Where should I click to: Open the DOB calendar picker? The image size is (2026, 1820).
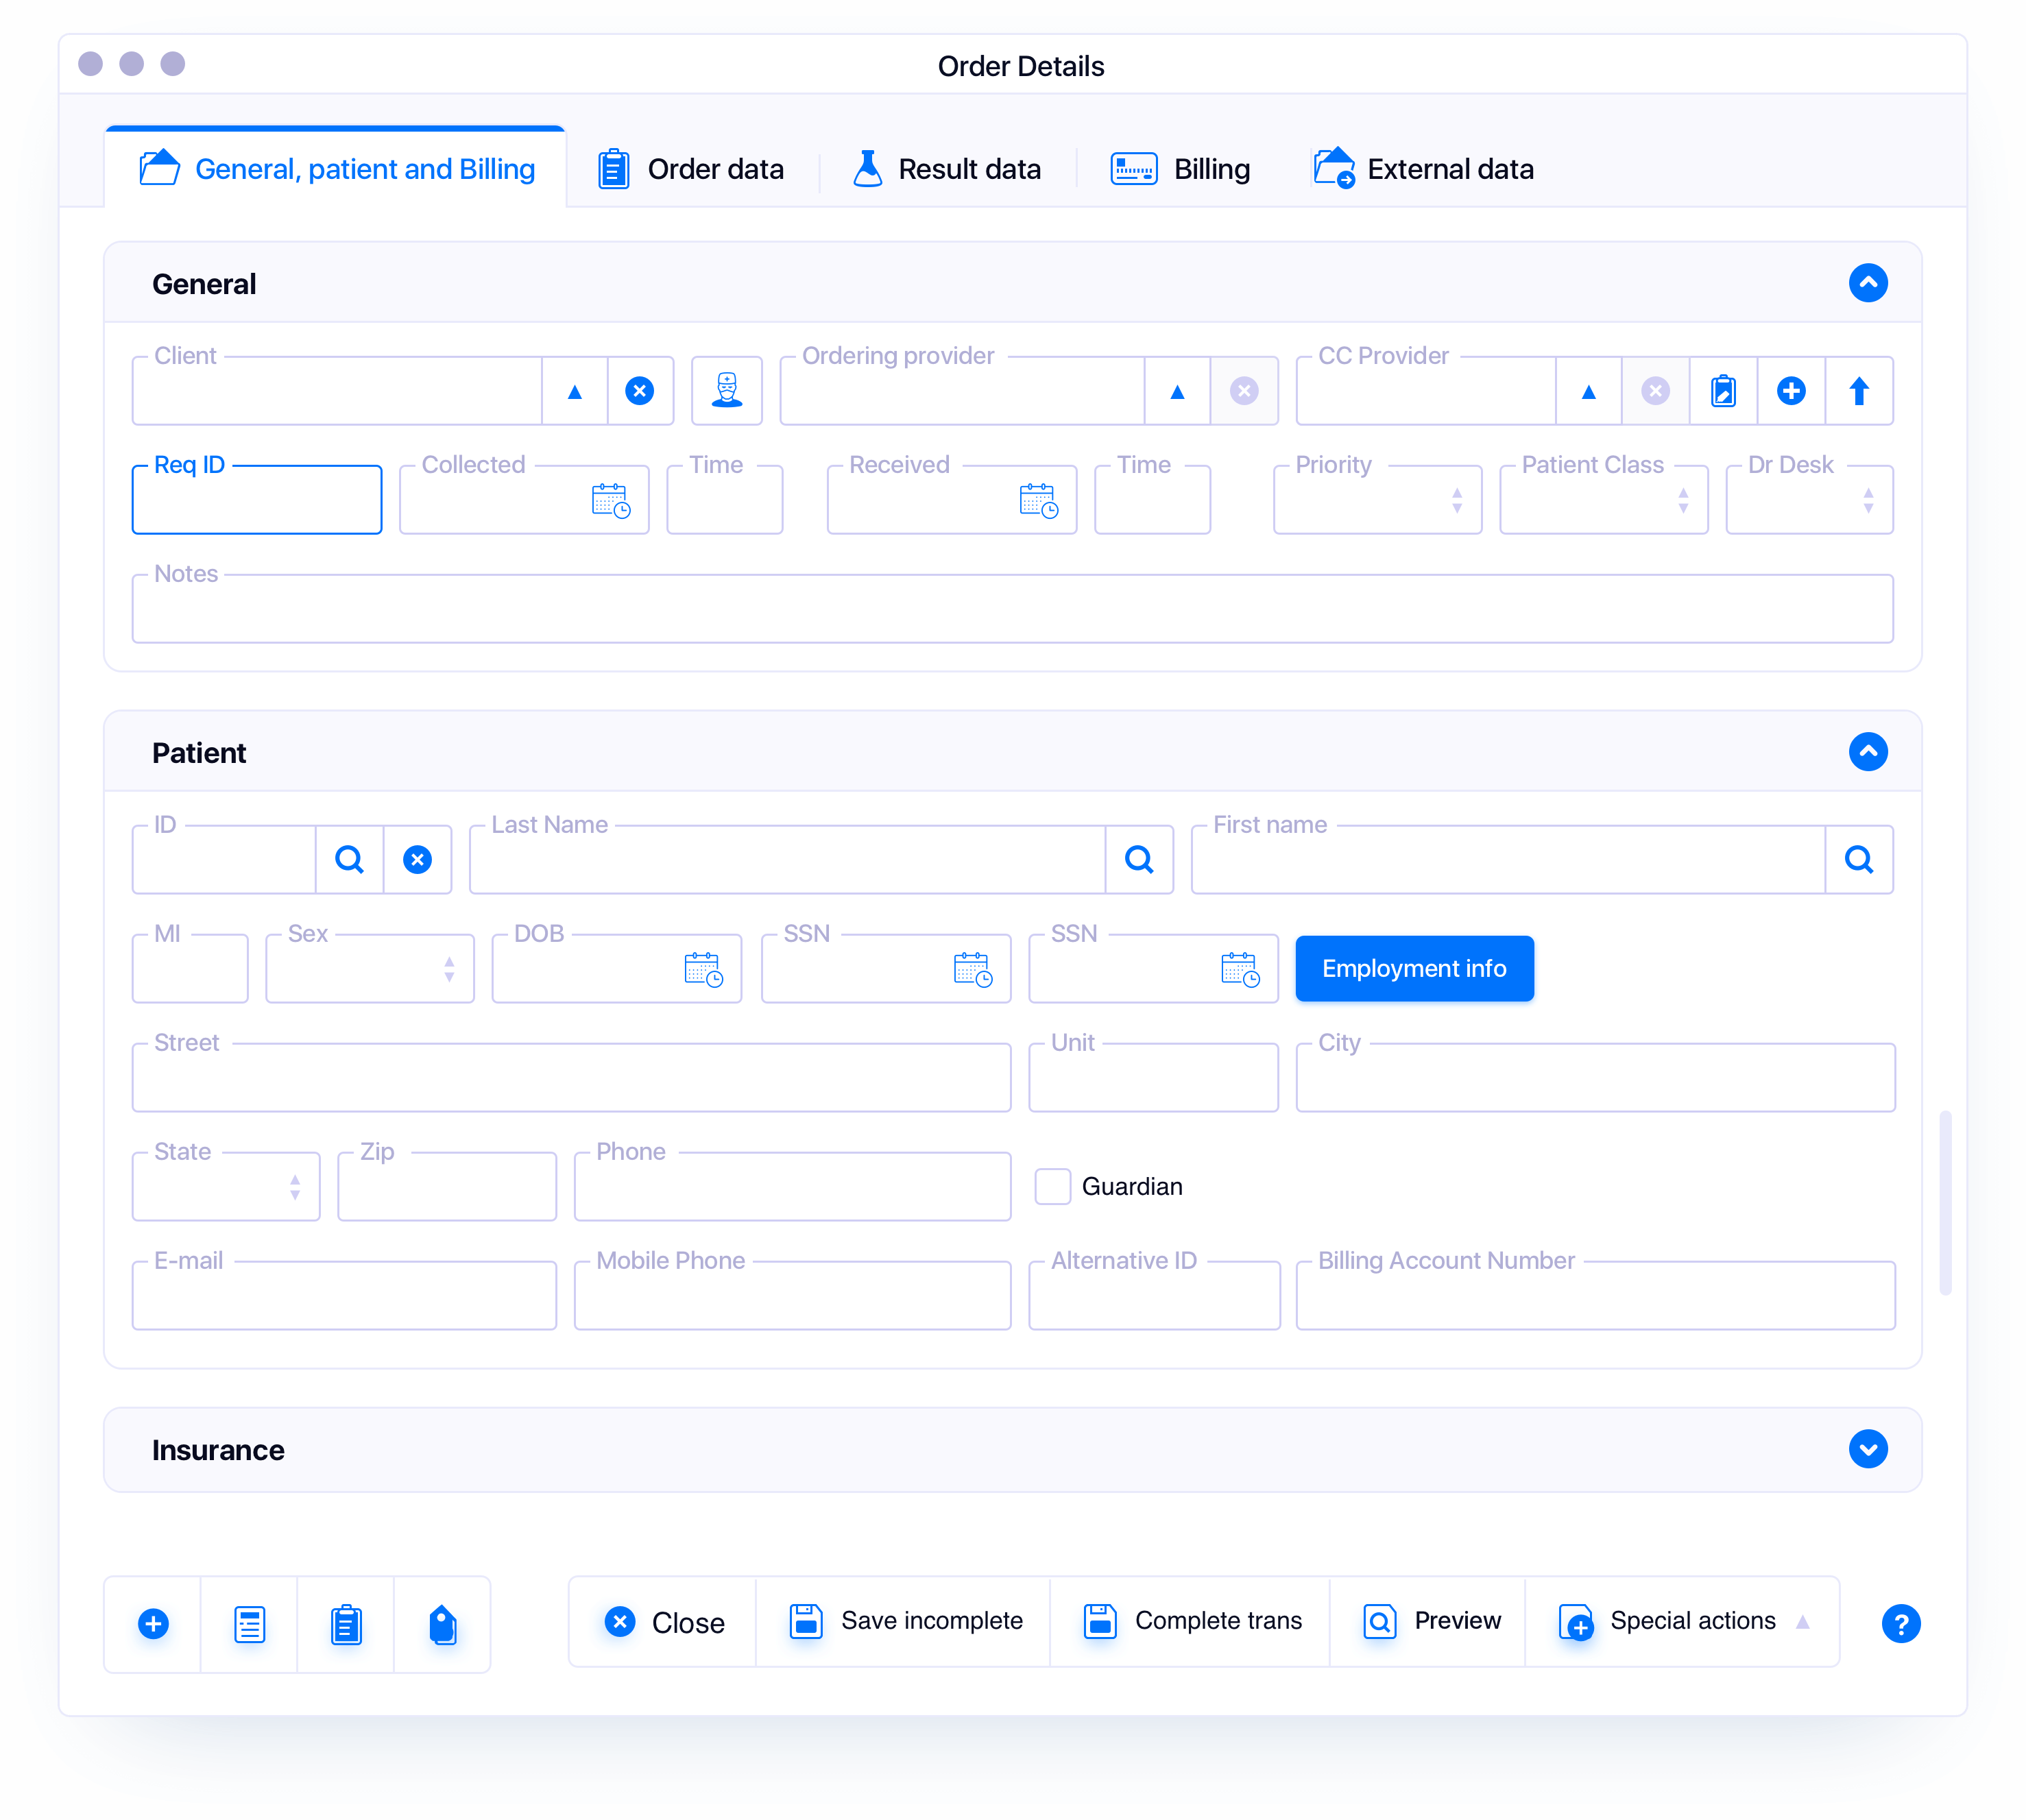click(703, 969)
